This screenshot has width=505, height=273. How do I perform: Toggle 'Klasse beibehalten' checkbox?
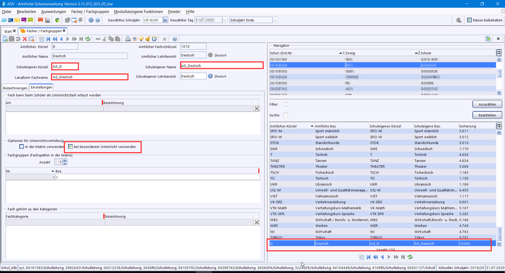coord(469,20)
